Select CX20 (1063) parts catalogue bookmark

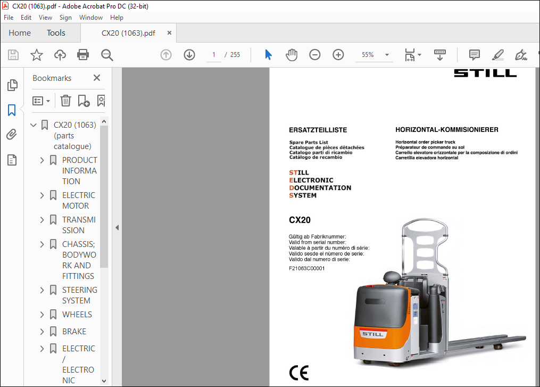[x=74, y=135]
